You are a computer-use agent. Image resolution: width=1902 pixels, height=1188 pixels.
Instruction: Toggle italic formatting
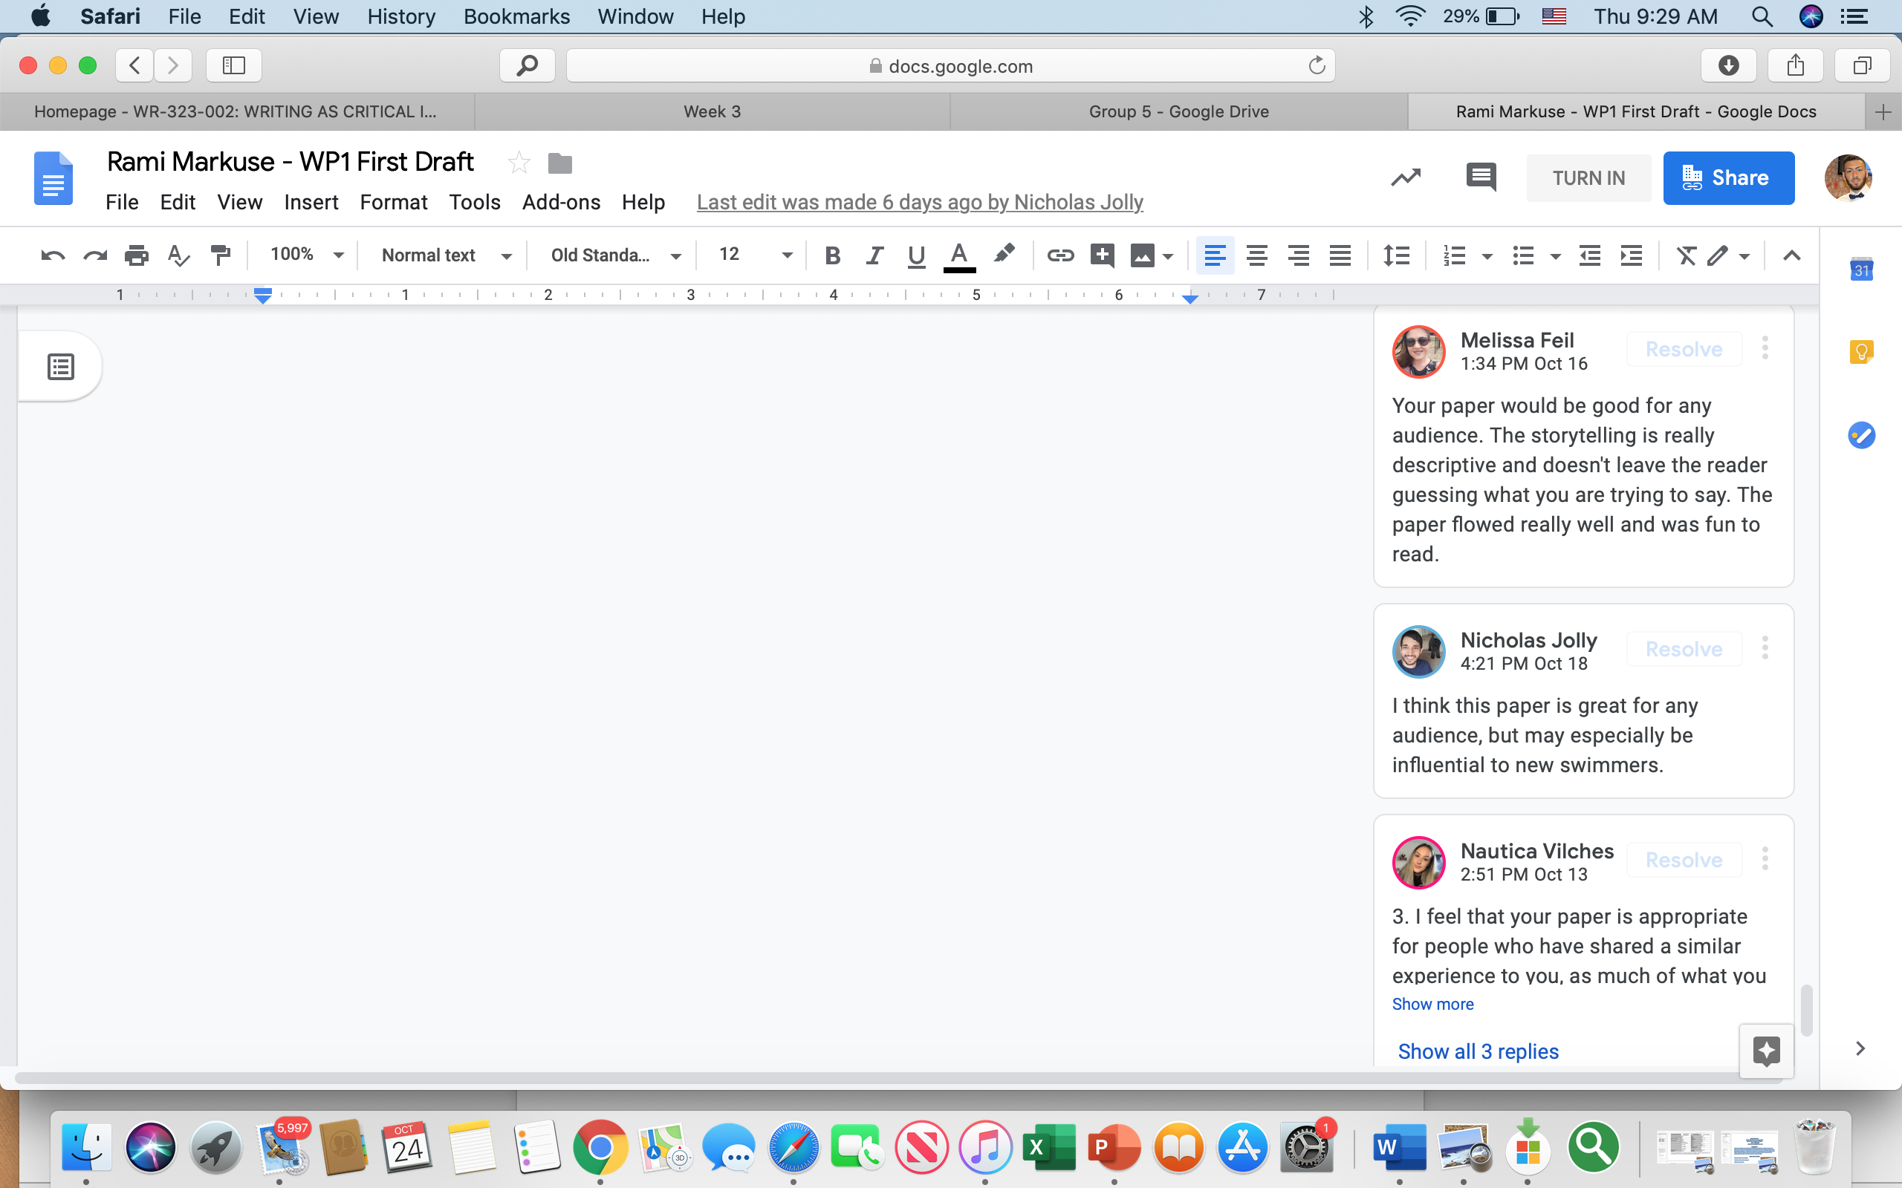coord(874,255)
